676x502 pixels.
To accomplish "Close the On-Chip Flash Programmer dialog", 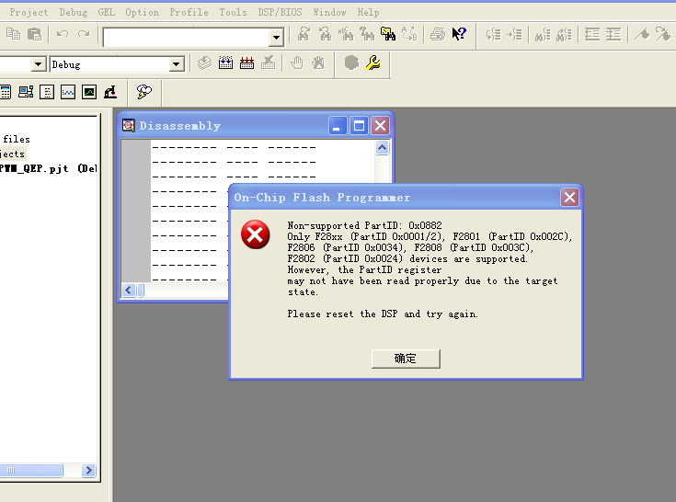I will click(x=569, y=198).
